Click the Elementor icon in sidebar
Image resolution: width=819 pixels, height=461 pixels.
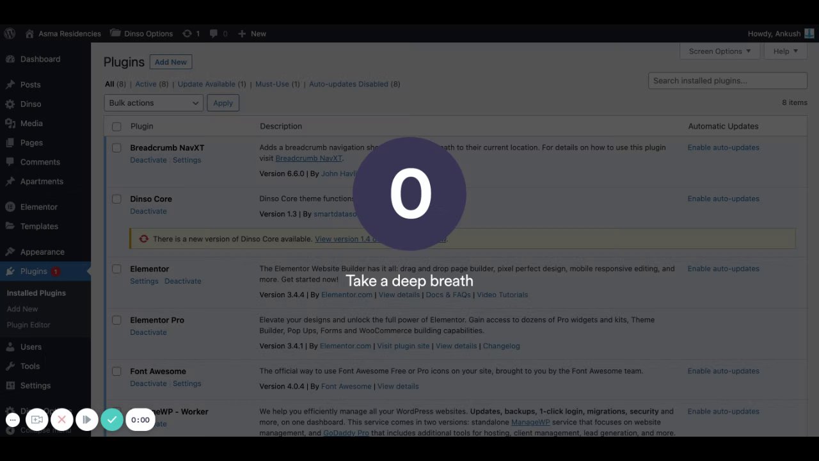(10, 207)
